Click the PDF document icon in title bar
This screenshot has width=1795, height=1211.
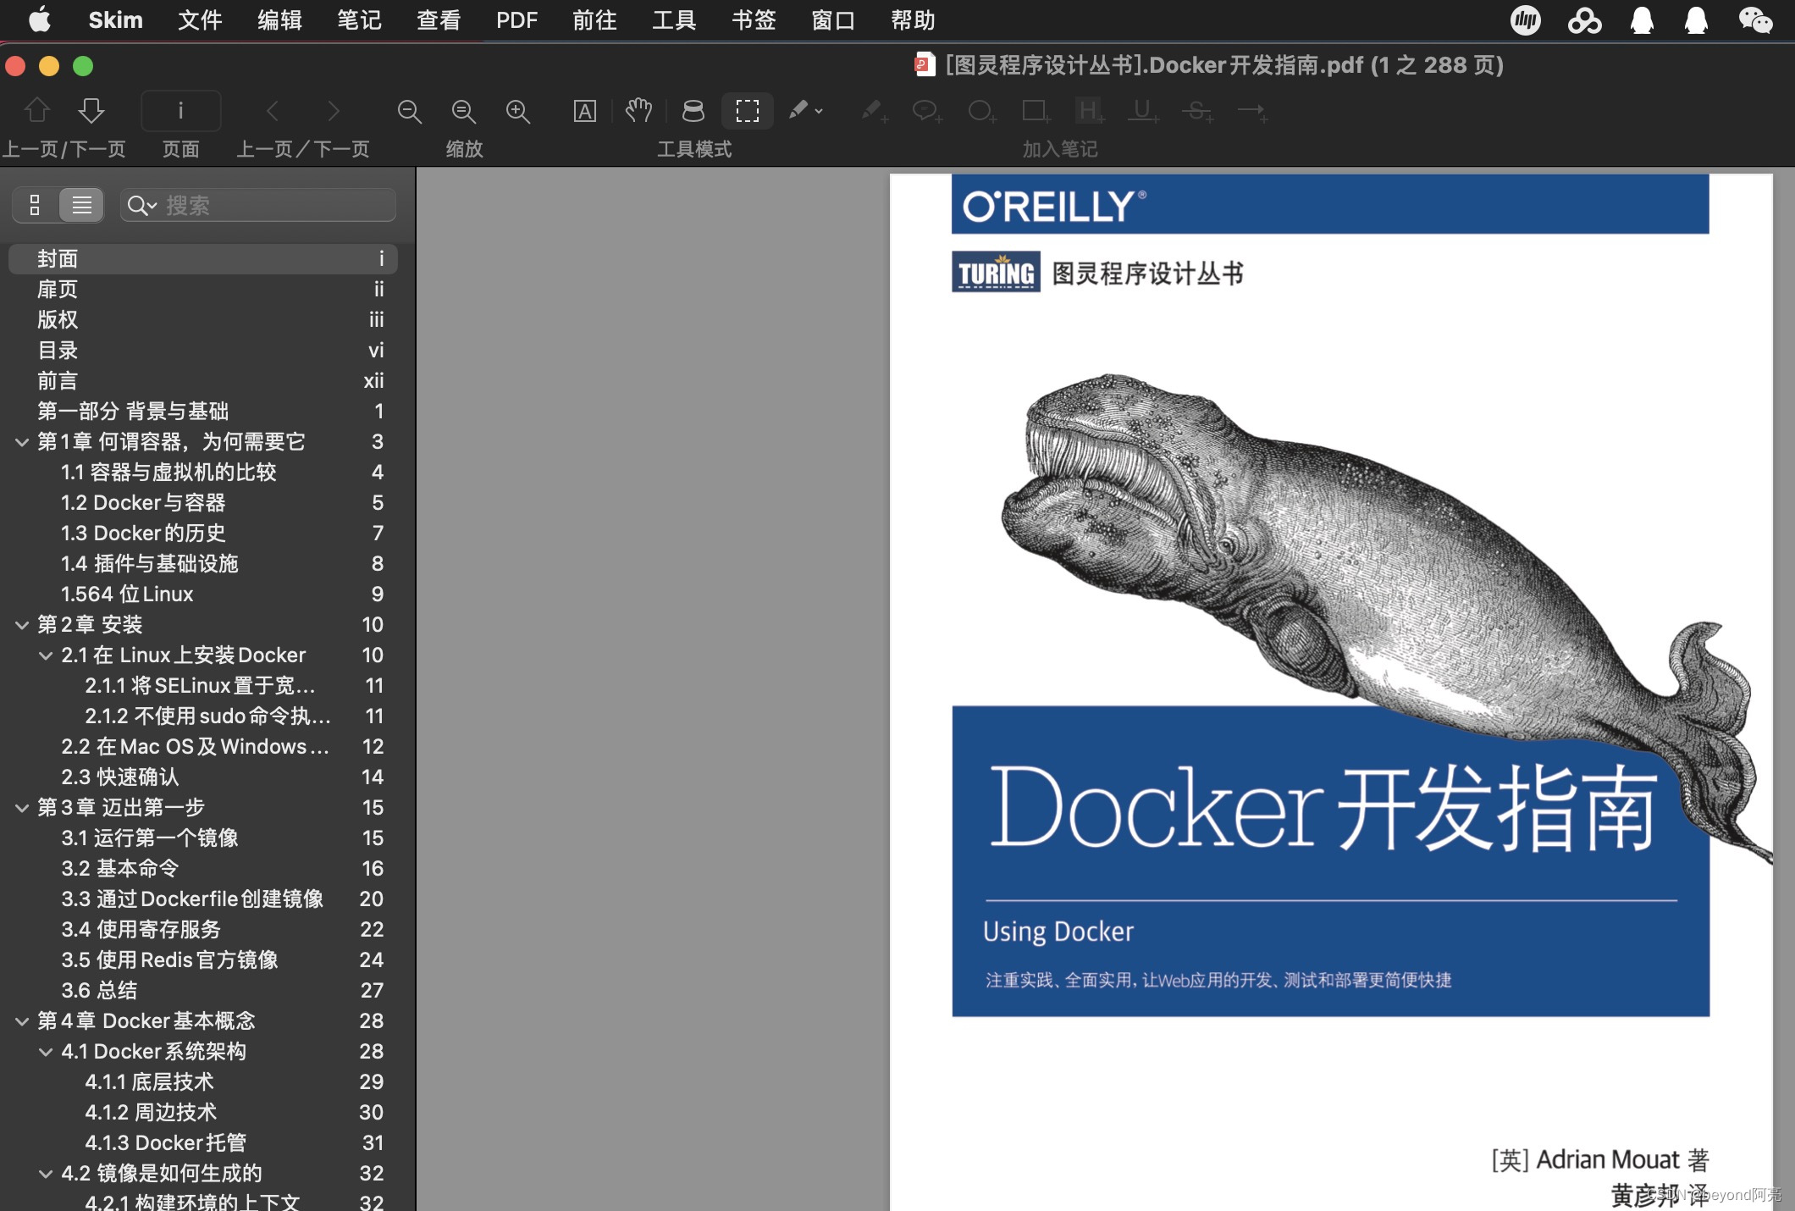point(925,64)
